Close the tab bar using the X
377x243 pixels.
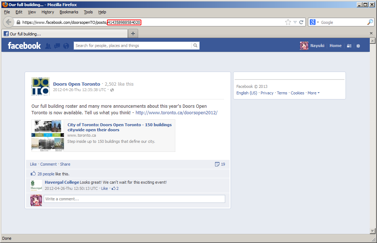(371, 33)
